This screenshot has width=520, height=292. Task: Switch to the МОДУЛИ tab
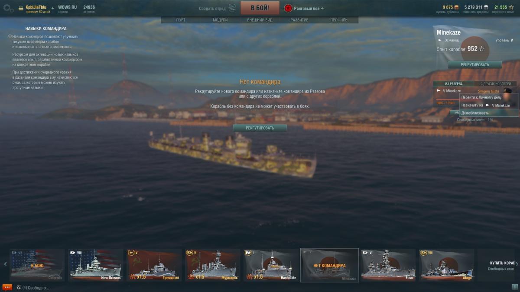coord(220,20)
